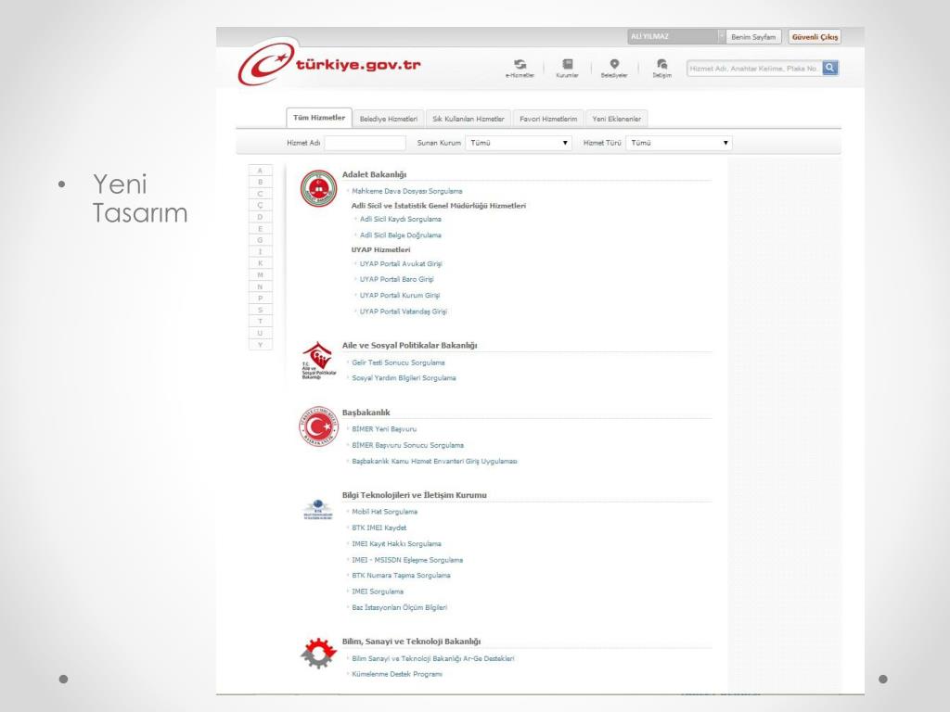950x712 pixels.
Task: Jump to letter D in index
Action: tap(261, 217)
